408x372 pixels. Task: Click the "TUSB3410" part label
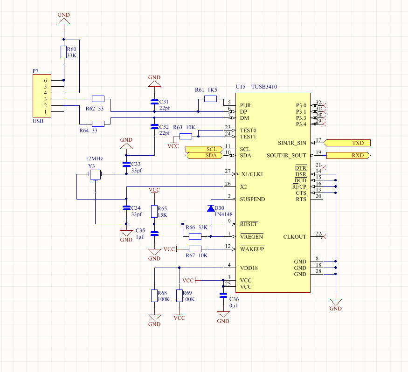[264, 87]
